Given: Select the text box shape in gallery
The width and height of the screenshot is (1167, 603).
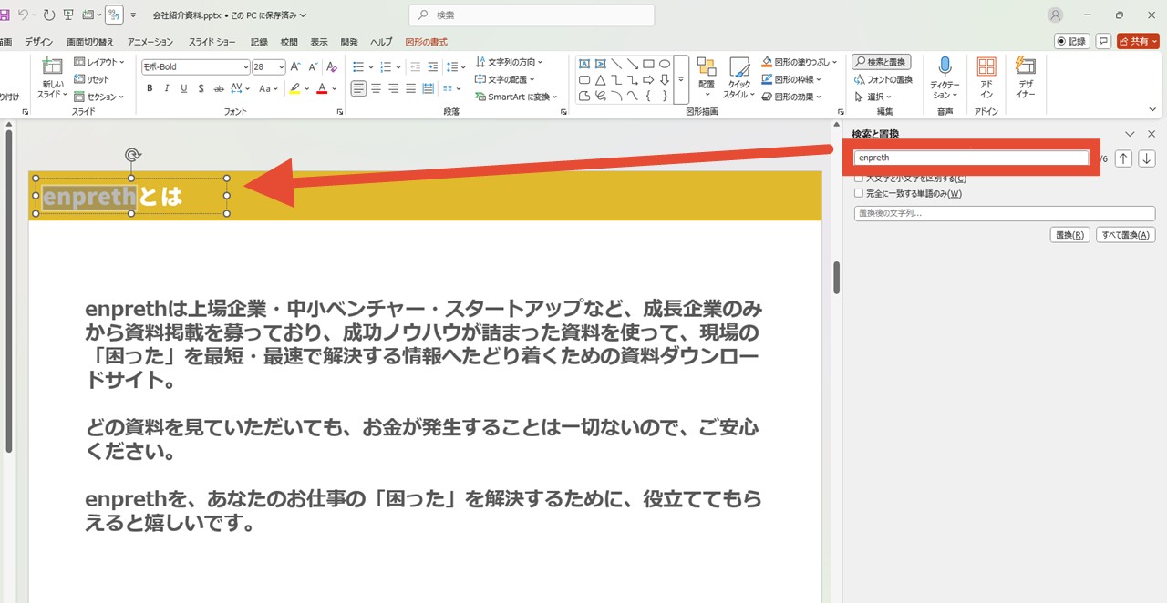Looking at the screenshot, I should point(584,64).
